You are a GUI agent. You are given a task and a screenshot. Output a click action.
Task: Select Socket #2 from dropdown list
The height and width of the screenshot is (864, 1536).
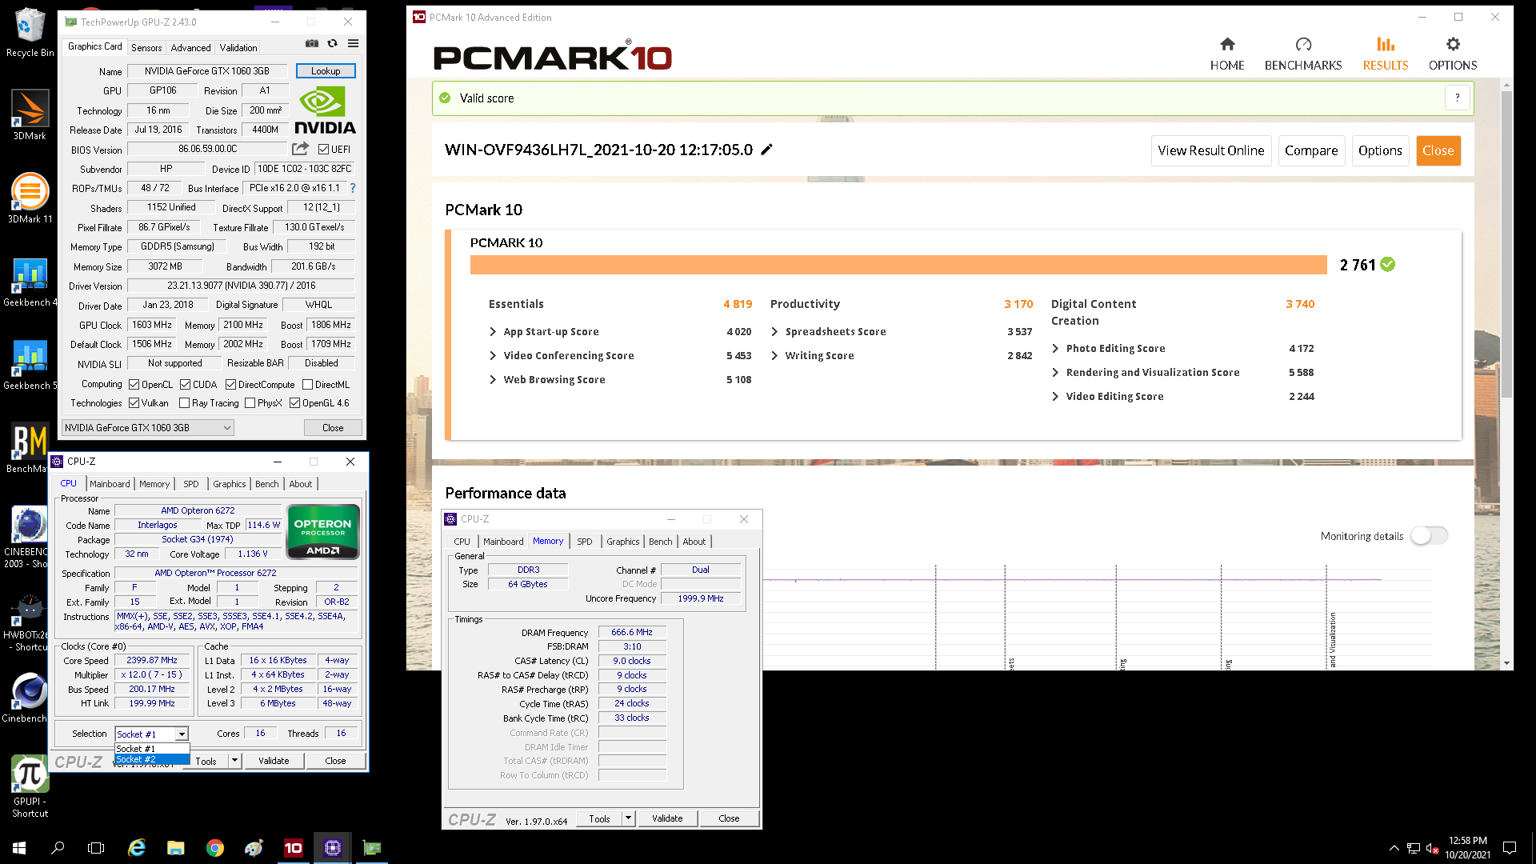click(x=152, y=759)
